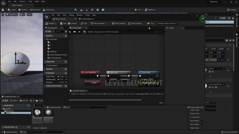Expand the Constraints section
239x134 pixels.
[190, 117]
